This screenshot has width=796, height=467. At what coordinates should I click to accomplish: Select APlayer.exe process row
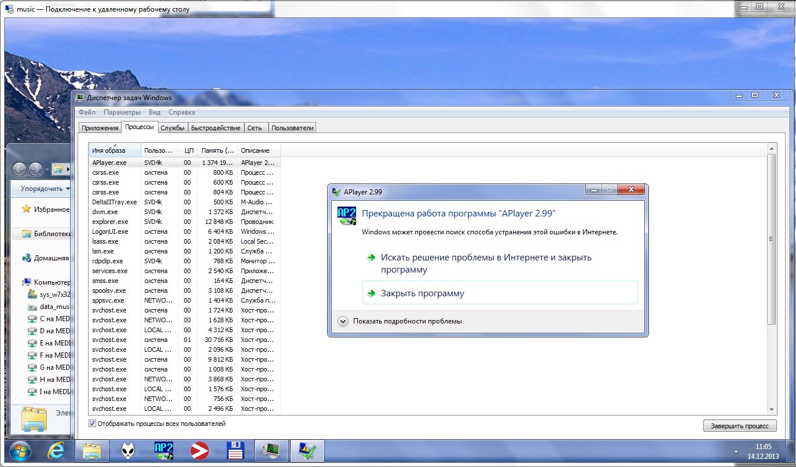(x=185, y=163)
